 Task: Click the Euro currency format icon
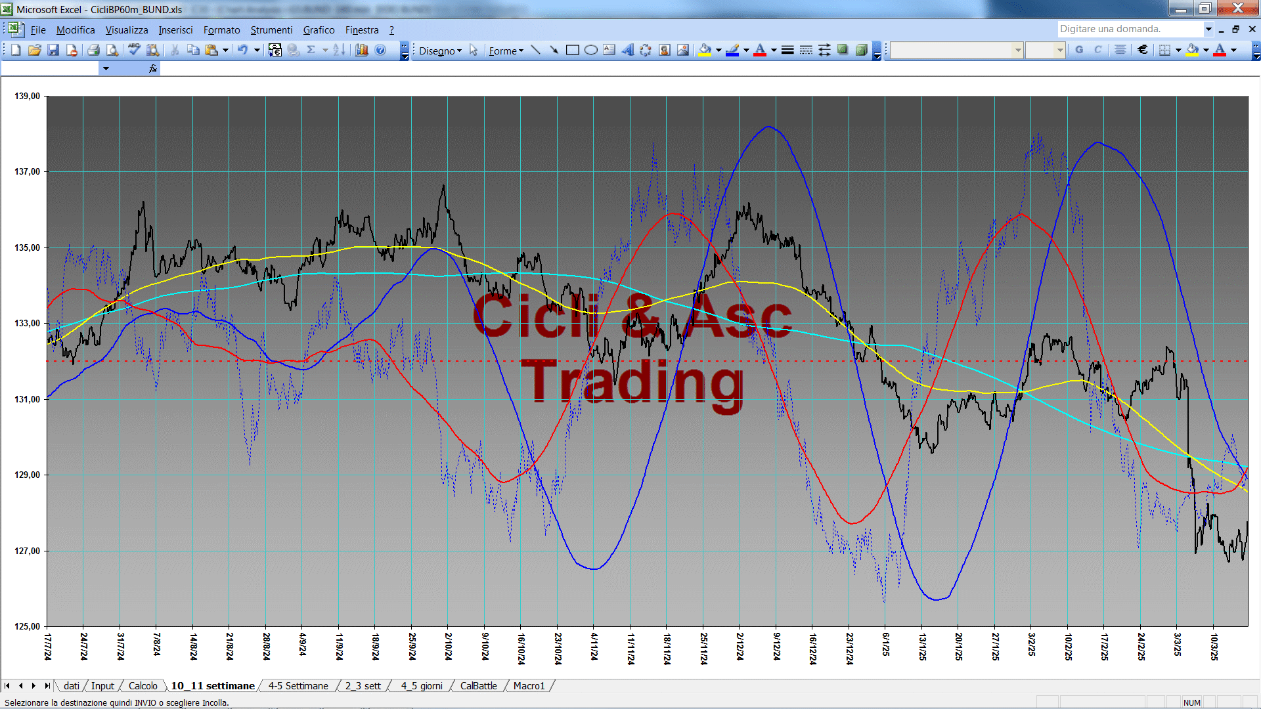(x=1143, y=50)
